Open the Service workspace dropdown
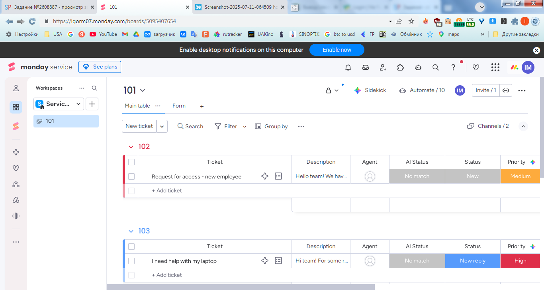The height and width of the screenshot is (290, 544). (59, 104)
